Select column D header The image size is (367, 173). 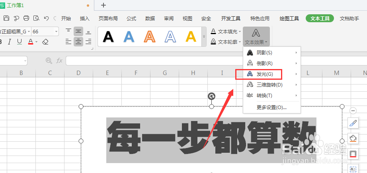[x=78, y=73]
